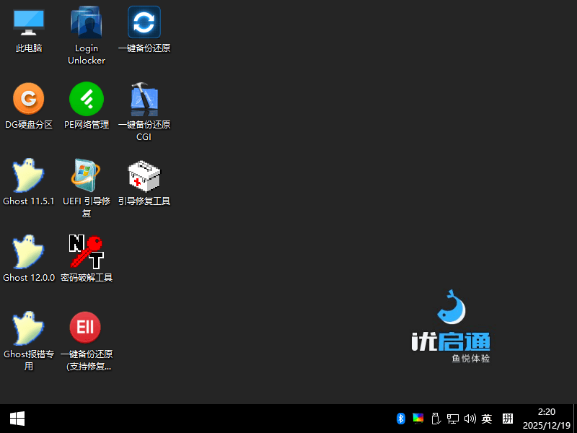Open the network status tray icon
Image resolution: width=577 pixels, height=433 pixels.
click(x=453, y=419)
